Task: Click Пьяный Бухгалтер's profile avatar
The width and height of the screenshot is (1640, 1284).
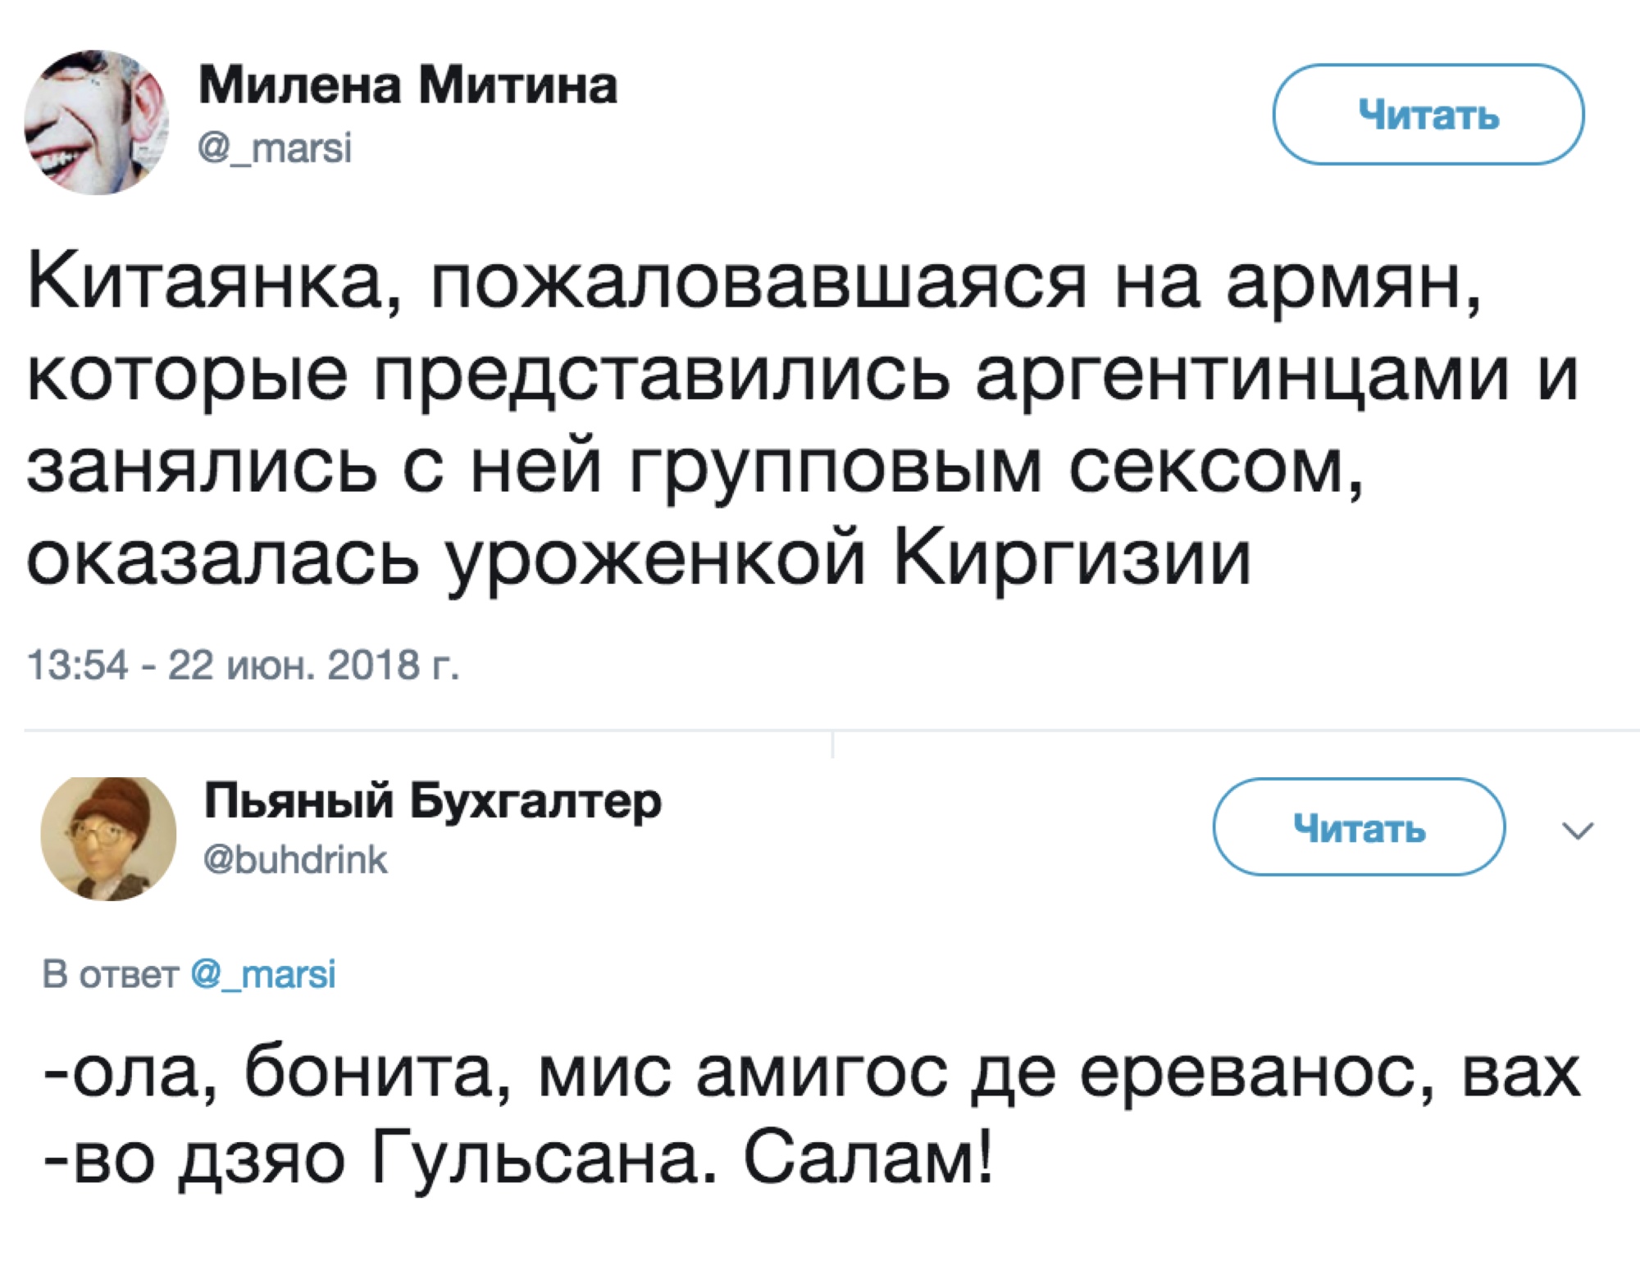Action: [x=108, y=839]
